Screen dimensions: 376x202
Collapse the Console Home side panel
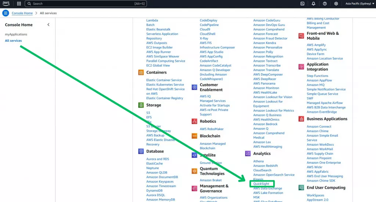click(x=48, y=25)
